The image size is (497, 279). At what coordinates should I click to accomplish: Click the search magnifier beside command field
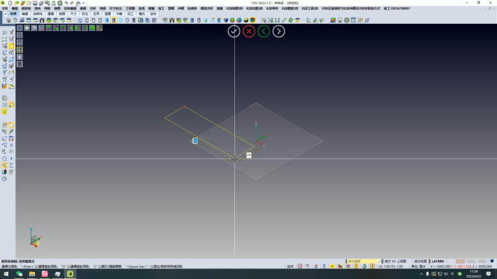pos(379,262)
